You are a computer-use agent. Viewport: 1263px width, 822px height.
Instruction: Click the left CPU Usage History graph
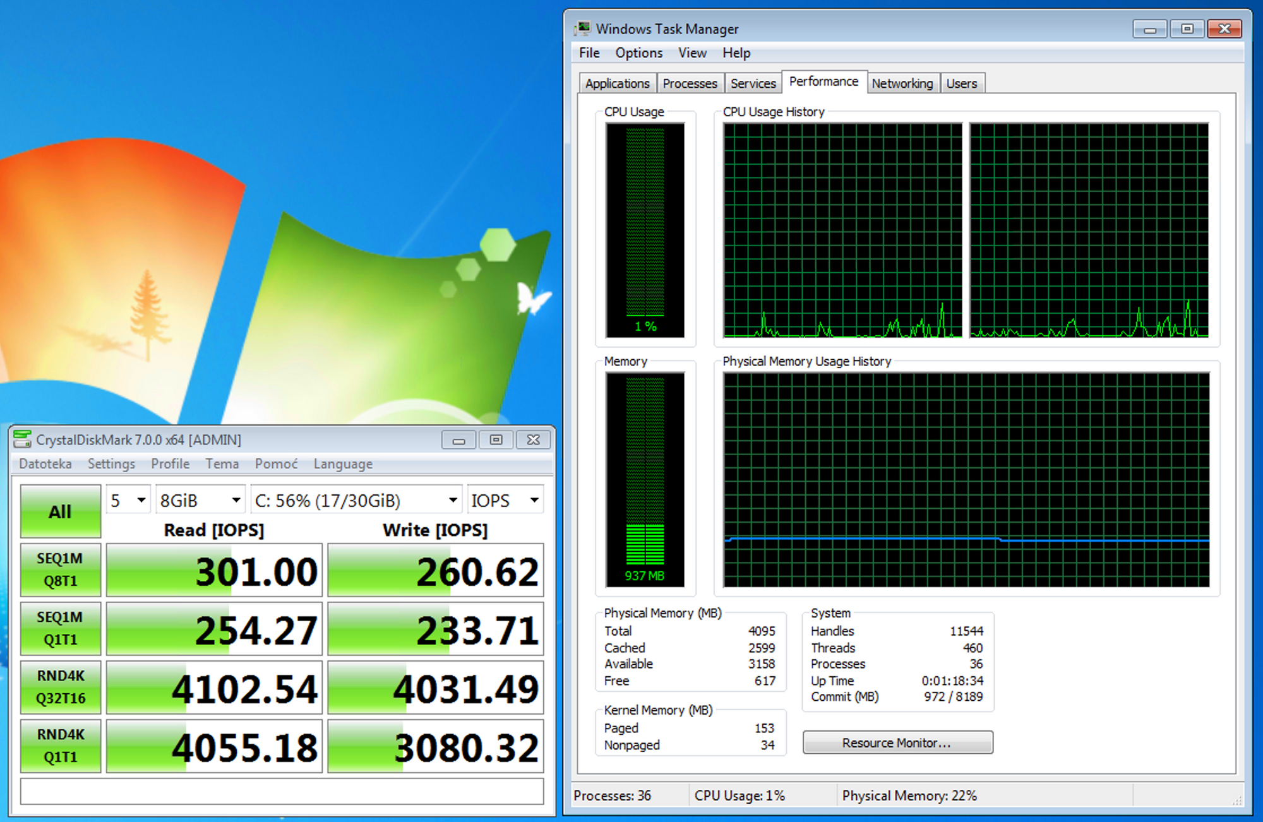[x=842, y=230]
